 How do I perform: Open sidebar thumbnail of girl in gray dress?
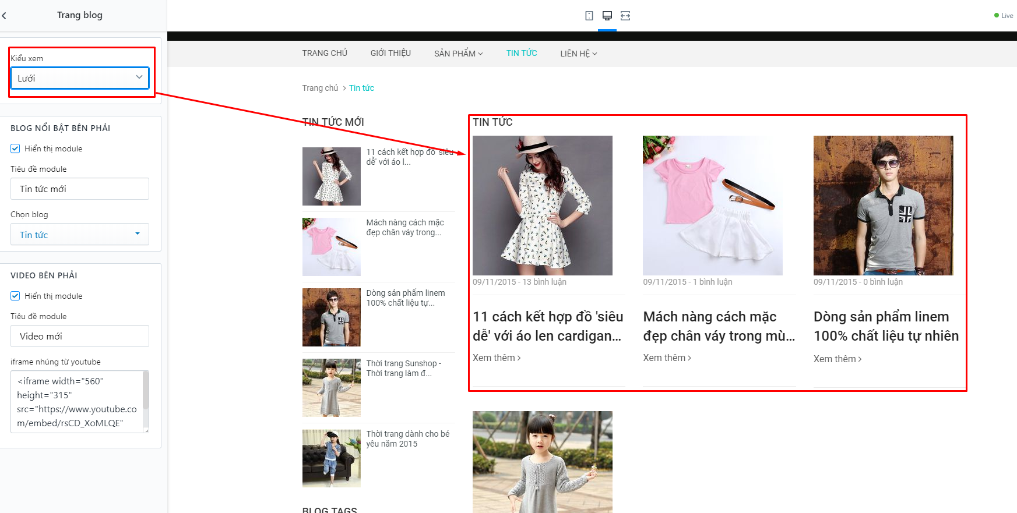click(332, 388)
